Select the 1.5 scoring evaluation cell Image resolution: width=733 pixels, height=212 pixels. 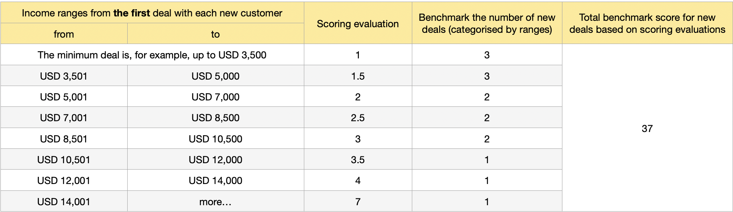pos(358,76)
